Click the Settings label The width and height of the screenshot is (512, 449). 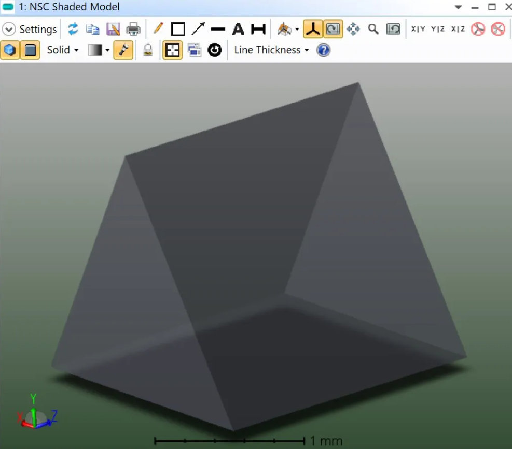click(x=38, y=30)
